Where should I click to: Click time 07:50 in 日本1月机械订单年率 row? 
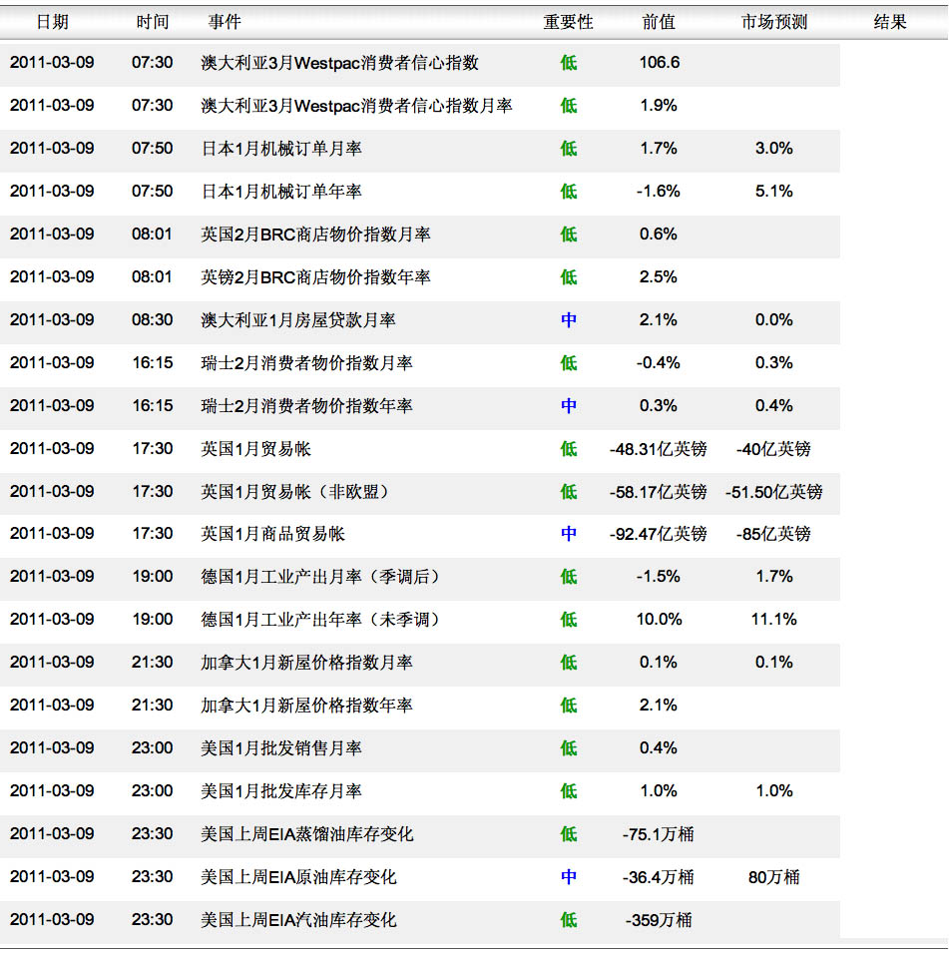click(x=153, y=191)
